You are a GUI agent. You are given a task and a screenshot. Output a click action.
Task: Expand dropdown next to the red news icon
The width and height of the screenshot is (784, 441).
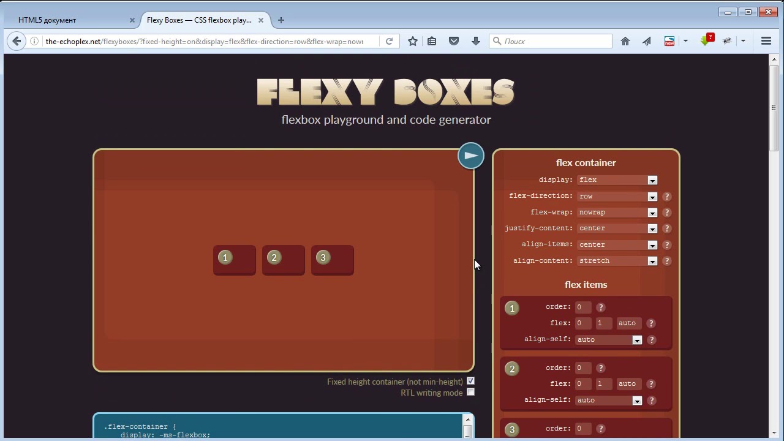(x=685, y=41)
